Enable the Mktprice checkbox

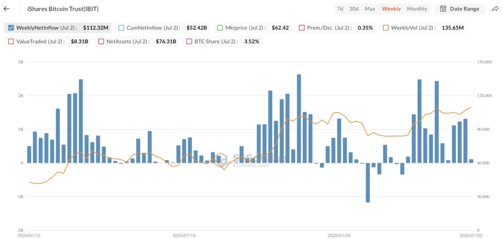point(220,27)
